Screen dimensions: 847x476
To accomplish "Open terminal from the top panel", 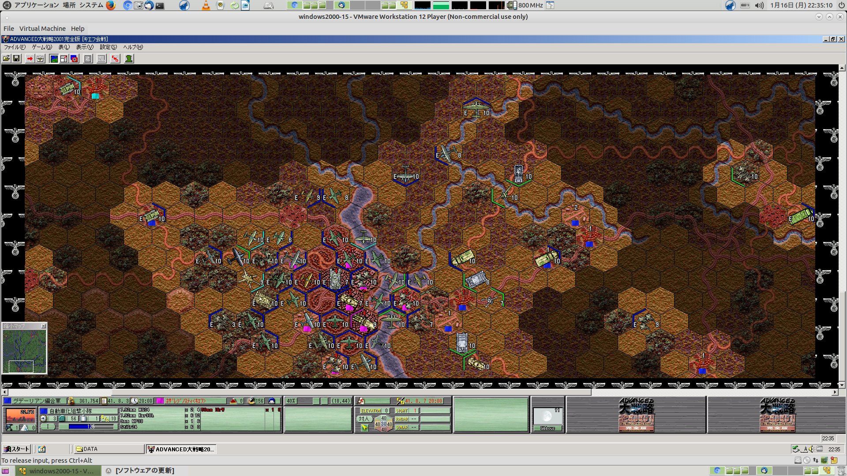I will pyautogui.click(x=160, y=5).
